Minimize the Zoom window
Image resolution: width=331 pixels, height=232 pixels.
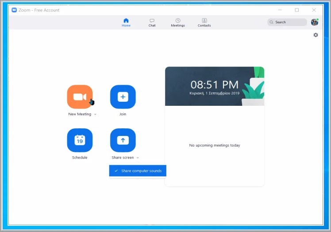(x=280, y=10)
